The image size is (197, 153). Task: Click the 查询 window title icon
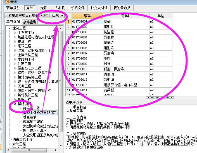point(7,2)
